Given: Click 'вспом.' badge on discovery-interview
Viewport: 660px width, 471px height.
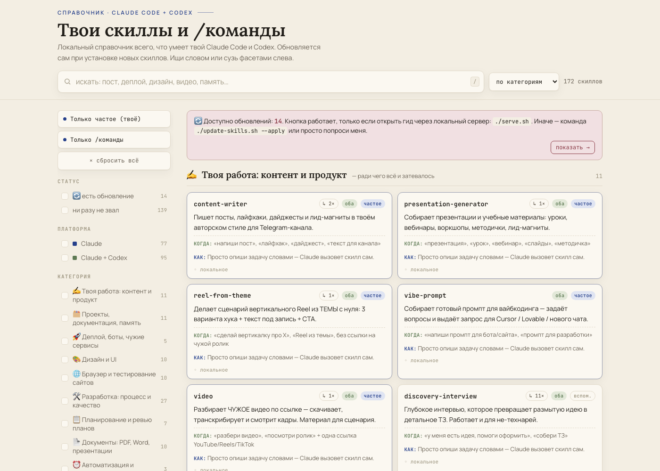Looking at the screenshot, I should (583, 396).
